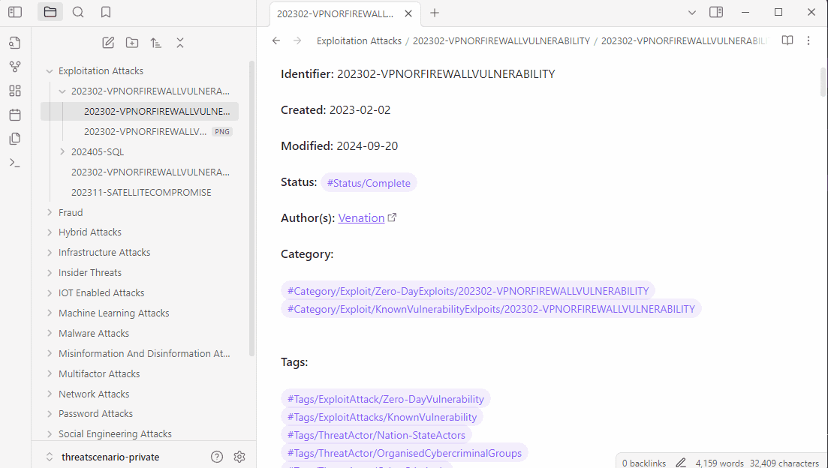Navigate forward arrow in note header
The height and width of the screenshot is (468, 828).
(x=297, y=40)
